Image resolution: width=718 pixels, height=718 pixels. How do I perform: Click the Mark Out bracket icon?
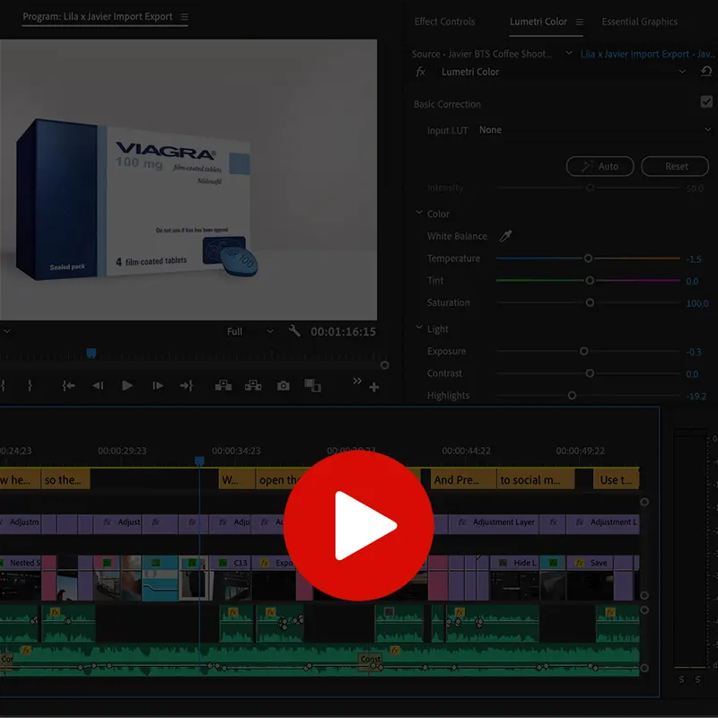pyautogui.click(x=30, y=386)
